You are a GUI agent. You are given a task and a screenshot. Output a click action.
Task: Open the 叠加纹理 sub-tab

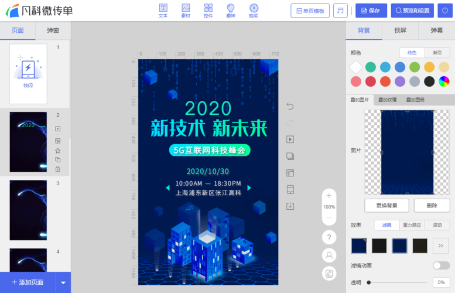[388, 100]
